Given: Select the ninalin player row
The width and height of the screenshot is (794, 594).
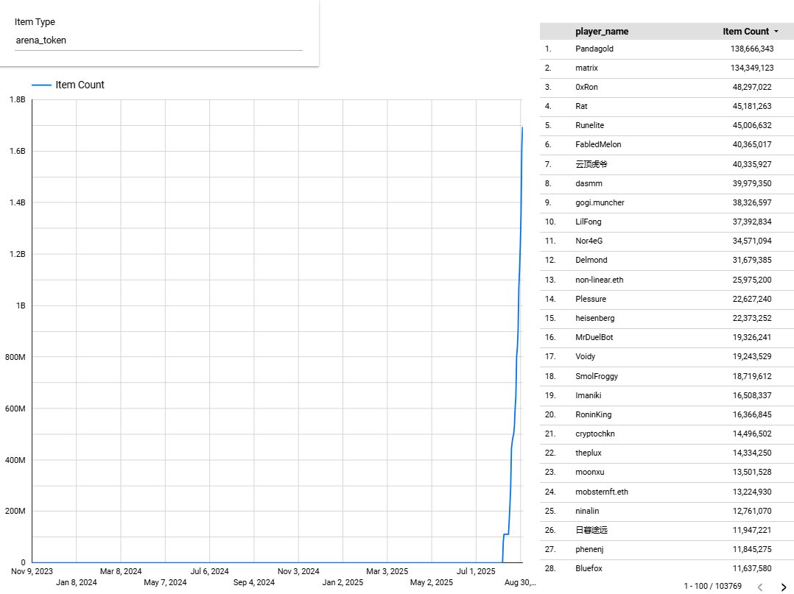Looking at the screenshot, I should click(667, 512).
